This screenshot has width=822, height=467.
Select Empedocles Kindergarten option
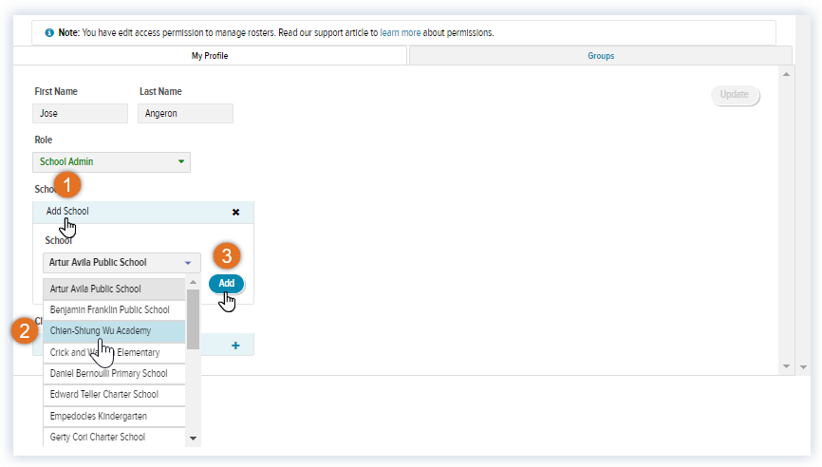point(114,416)
